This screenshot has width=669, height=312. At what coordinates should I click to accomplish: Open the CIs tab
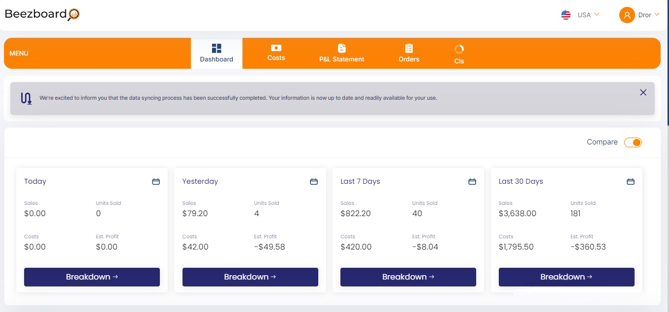[459, 54]
